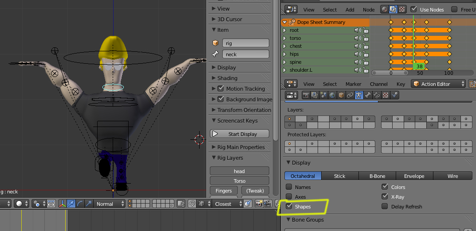Open the Action Editor mode dropdown
Image resolution: width=476 pixels, height=231 pixels.
(x=438, y=84)
